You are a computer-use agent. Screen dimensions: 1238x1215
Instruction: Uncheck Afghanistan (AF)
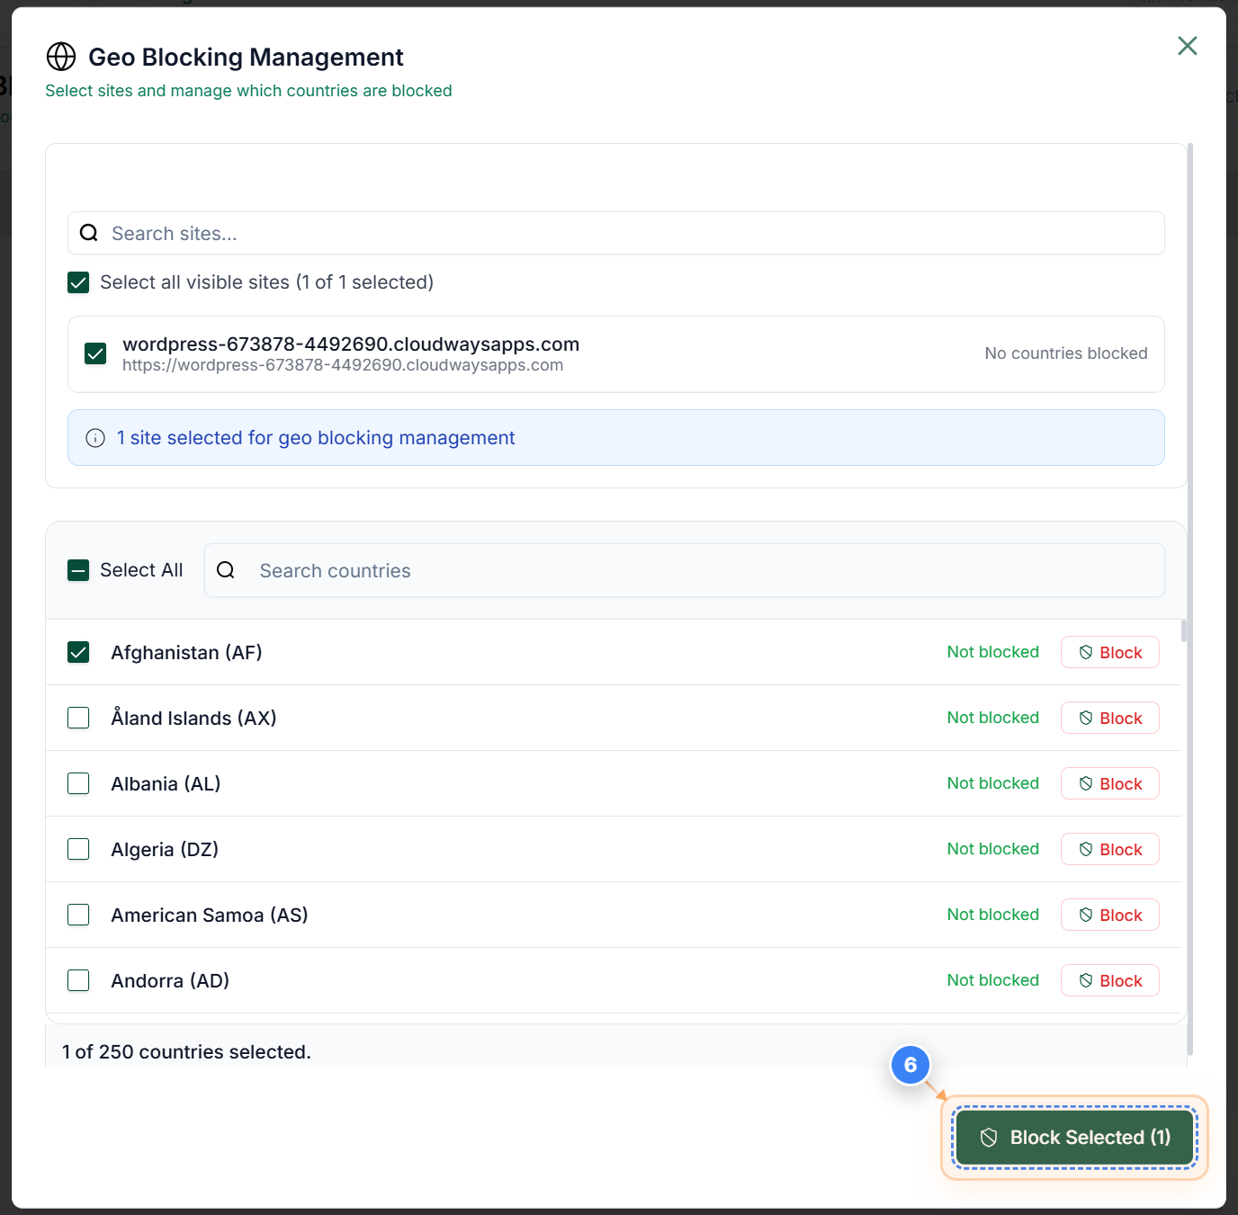click(78, 652)
